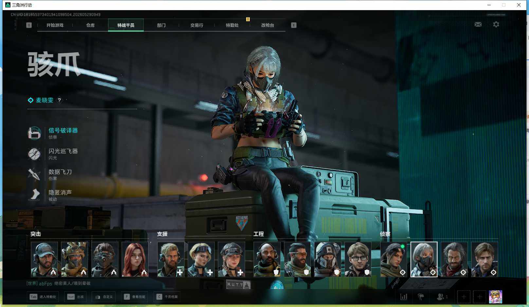Choose the silver-haired masked recon operator
This screenshot has width=529, height=307.
coord(424,259)
